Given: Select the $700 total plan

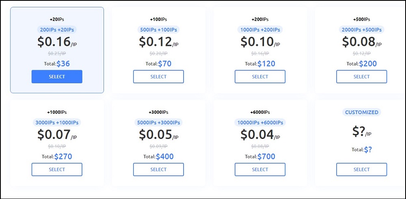Looking at the screenshot, I should [x=260, y=169].
